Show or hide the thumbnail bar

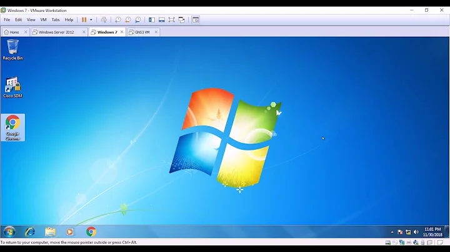[162, 20]
